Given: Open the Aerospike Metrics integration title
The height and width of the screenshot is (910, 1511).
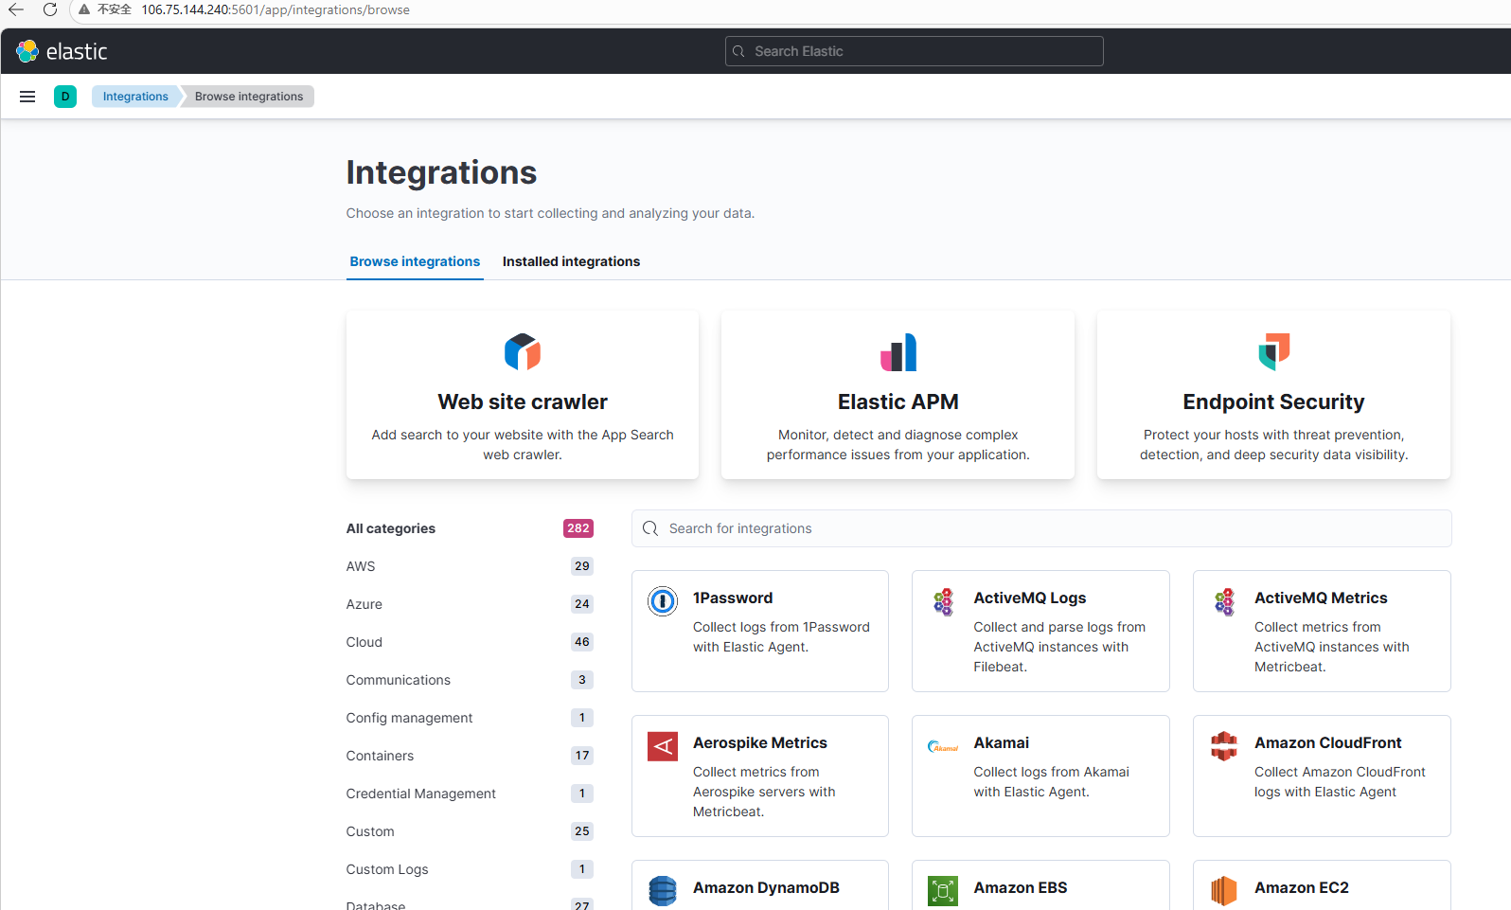Looking at the screenshot, I should (760, 742).
